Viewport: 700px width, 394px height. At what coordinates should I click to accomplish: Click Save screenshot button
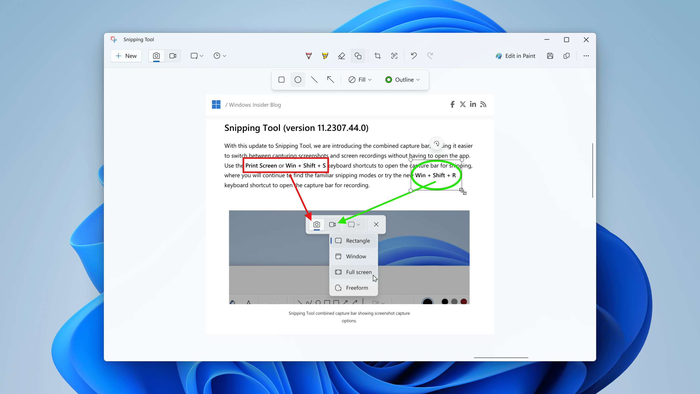pos(550,56)
